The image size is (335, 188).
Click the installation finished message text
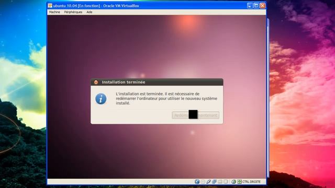[x=166, y=99]
